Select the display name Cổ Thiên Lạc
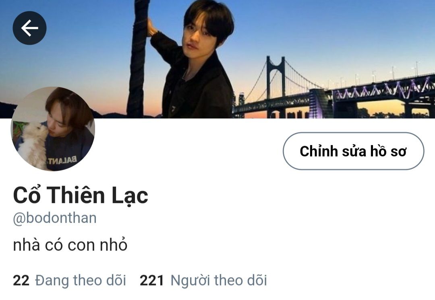 point(81,195)
